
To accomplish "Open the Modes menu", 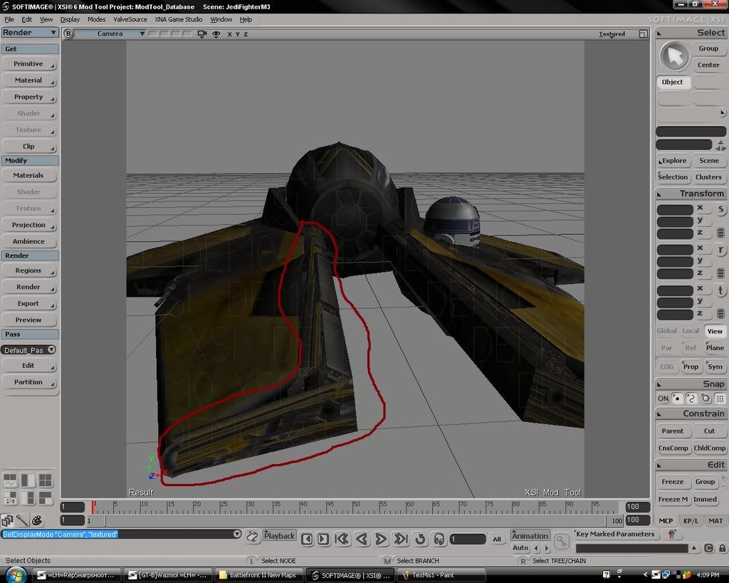I will [x=96, y=19].
